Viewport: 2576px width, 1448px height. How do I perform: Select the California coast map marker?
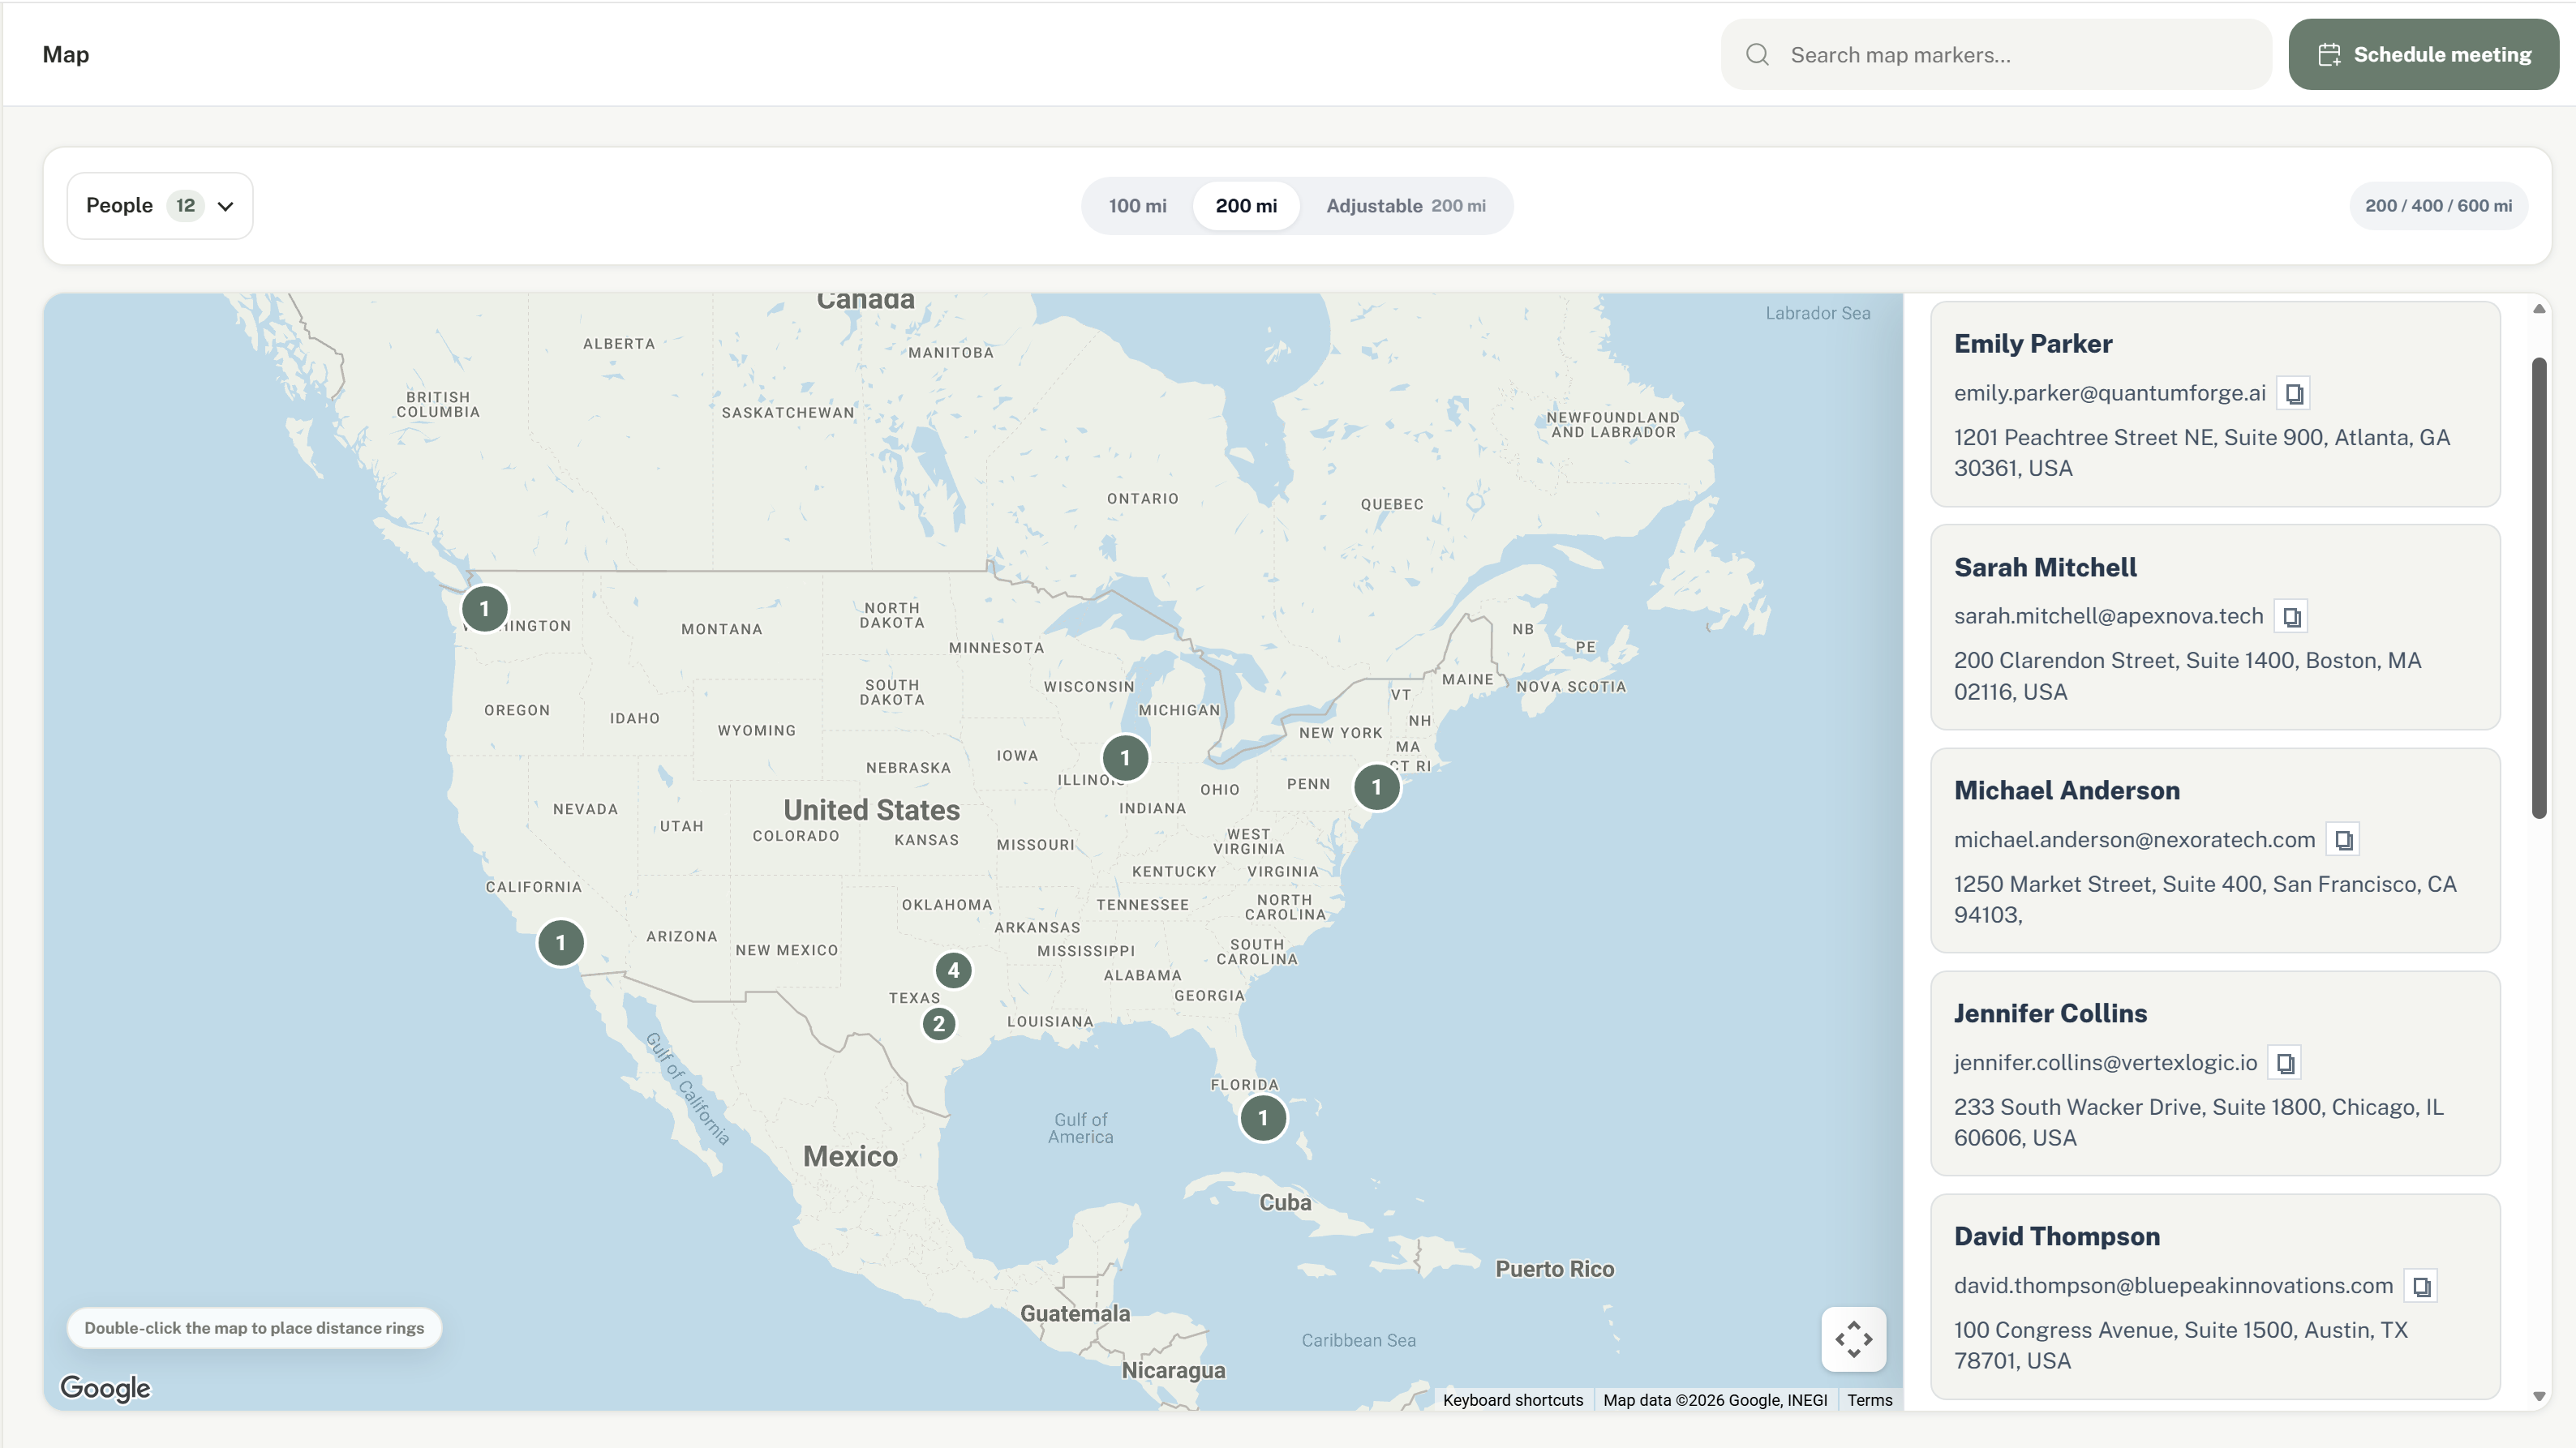(x=560, y=942)
